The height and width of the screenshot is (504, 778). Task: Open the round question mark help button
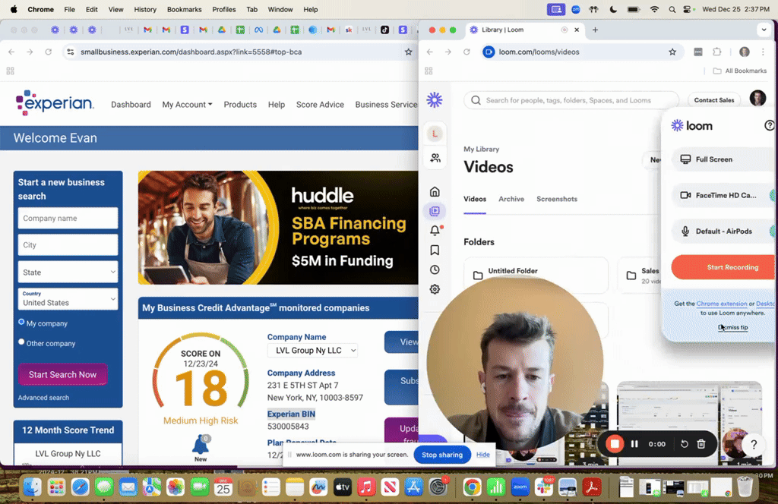coord(753,445)
